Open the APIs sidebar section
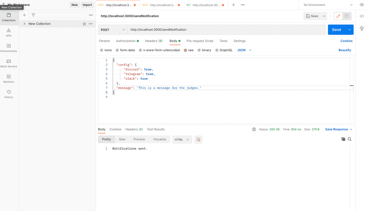368x211 pixels. (9, 33)
